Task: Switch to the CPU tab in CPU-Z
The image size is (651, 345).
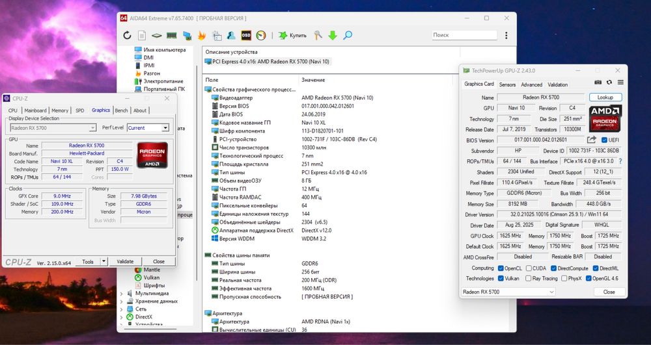Action: [13, 110]
